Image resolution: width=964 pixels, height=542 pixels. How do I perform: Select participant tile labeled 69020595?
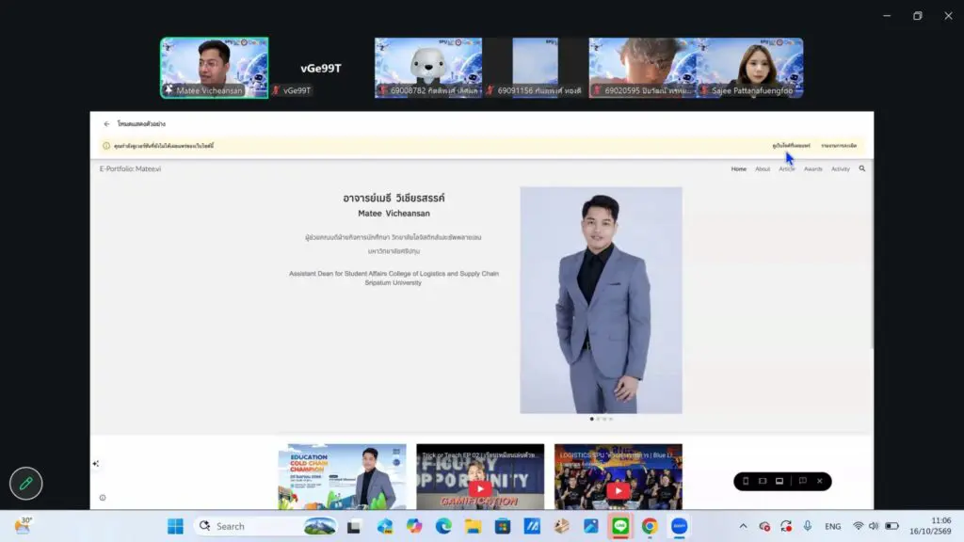pos(642,68)
